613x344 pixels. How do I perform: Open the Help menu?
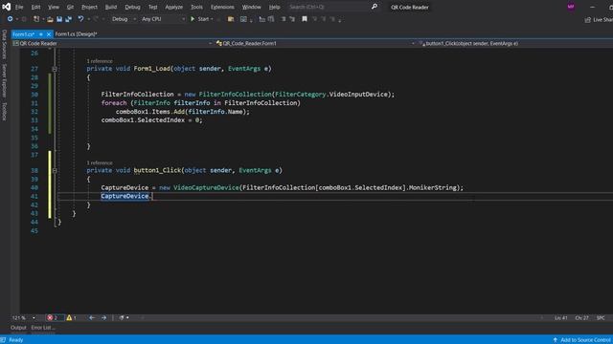click(x=275, y=7)
